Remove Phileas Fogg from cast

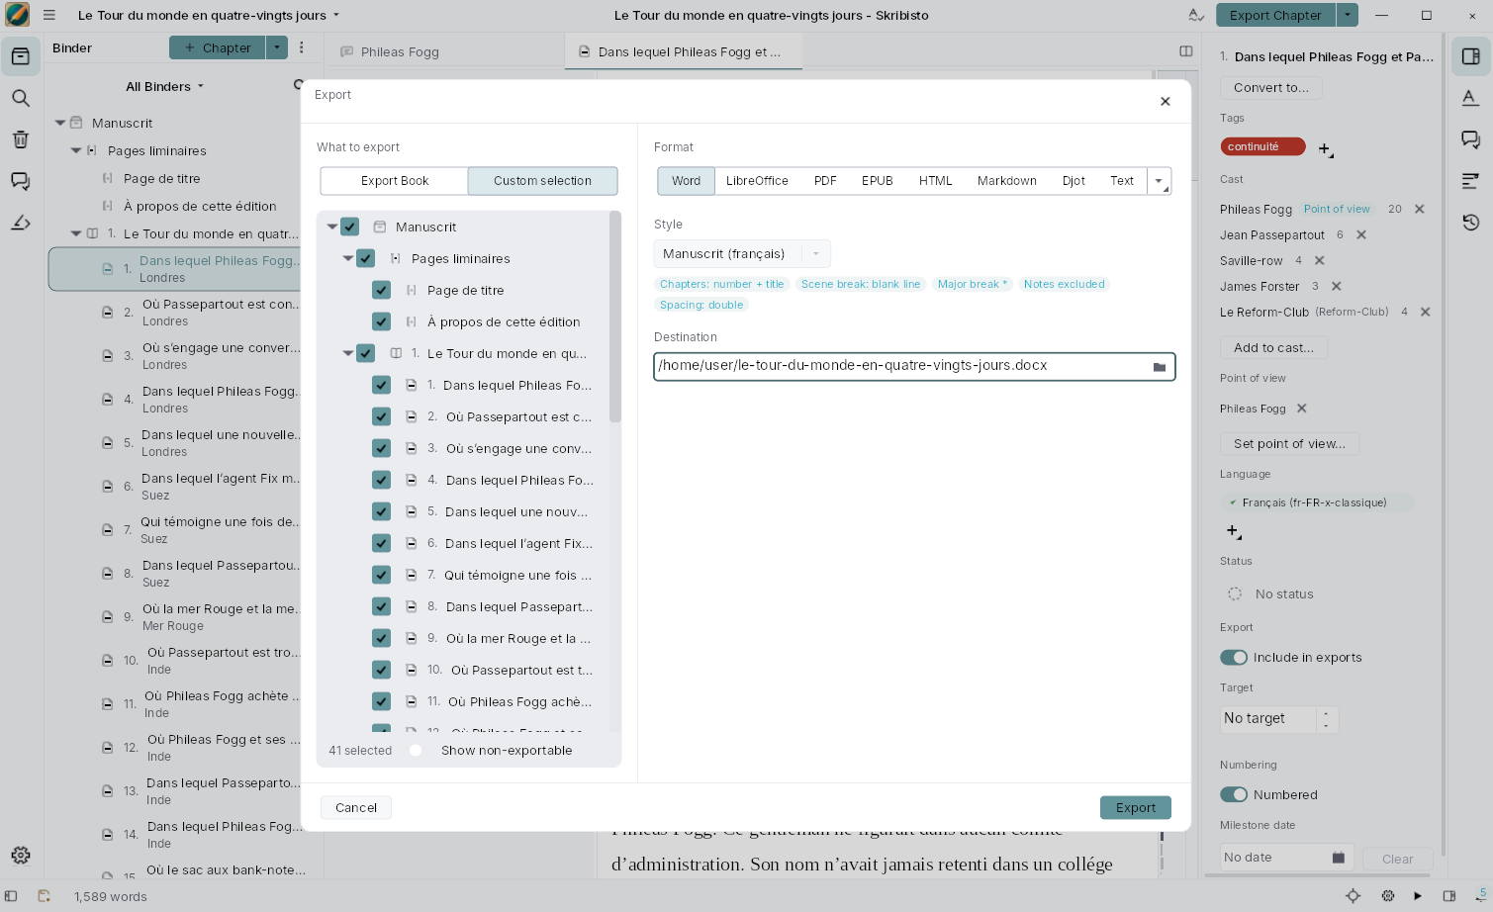(1420, 209)
